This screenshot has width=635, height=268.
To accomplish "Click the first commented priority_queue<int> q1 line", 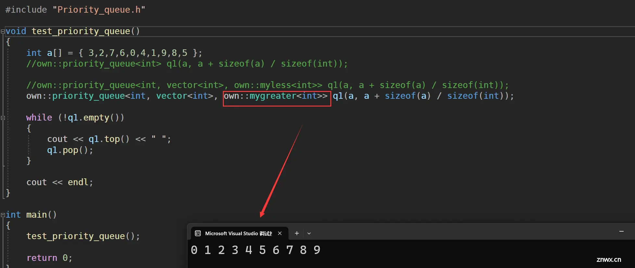I will 187,64.
